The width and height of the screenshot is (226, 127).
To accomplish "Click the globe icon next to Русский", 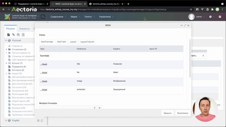I will 9,41.
